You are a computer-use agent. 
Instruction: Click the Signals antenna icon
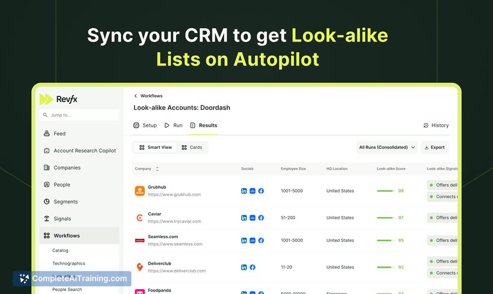[46, 218]
